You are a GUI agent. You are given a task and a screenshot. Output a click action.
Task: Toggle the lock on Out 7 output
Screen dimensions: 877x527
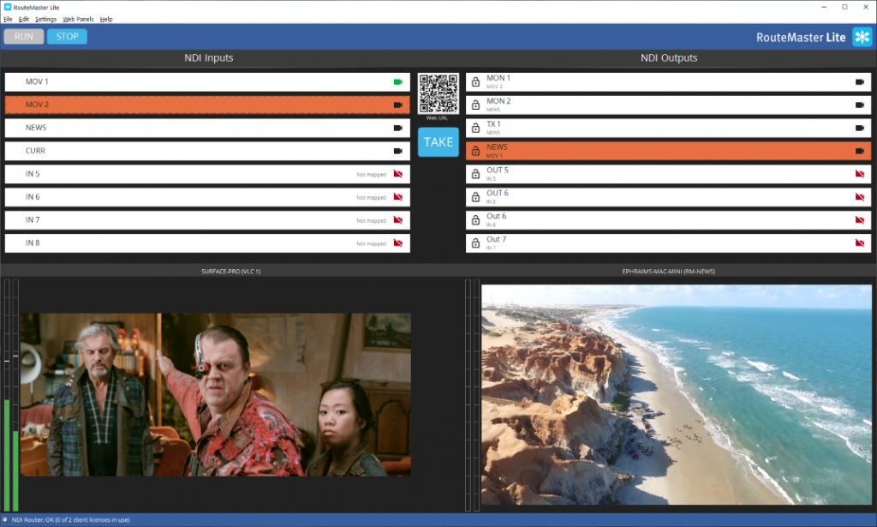tap(475, 243)
